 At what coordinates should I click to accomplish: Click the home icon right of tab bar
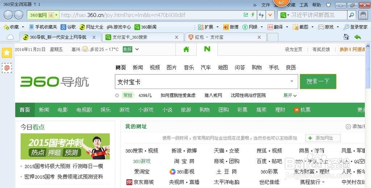[347, 37]
